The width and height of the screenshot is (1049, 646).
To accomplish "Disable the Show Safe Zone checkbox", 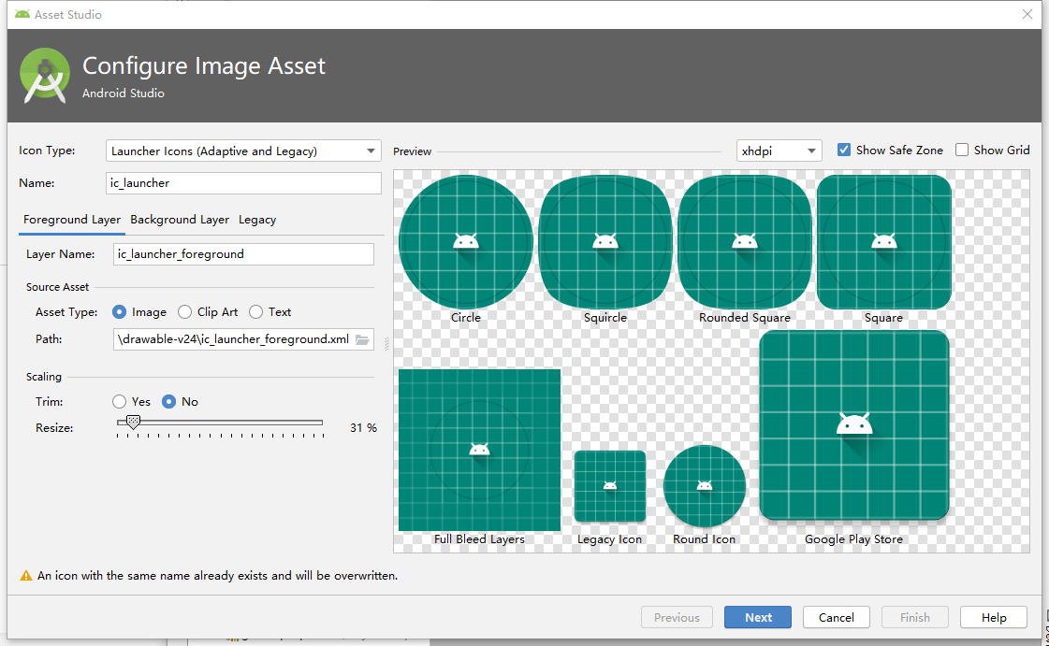I will pos(844,150).
